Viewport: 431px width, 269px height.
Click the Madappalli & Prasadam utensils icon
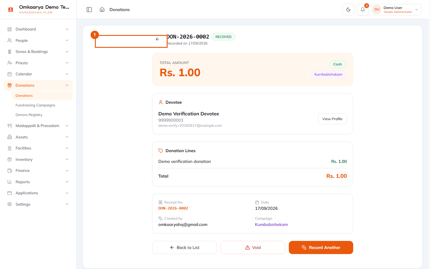tap(10, 126)
